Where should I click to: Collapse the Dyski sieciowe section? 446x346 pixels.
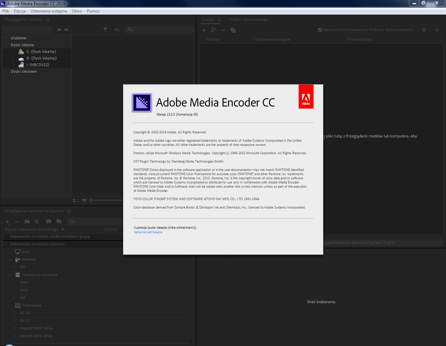pyautogui.click(x=6, y=71)
